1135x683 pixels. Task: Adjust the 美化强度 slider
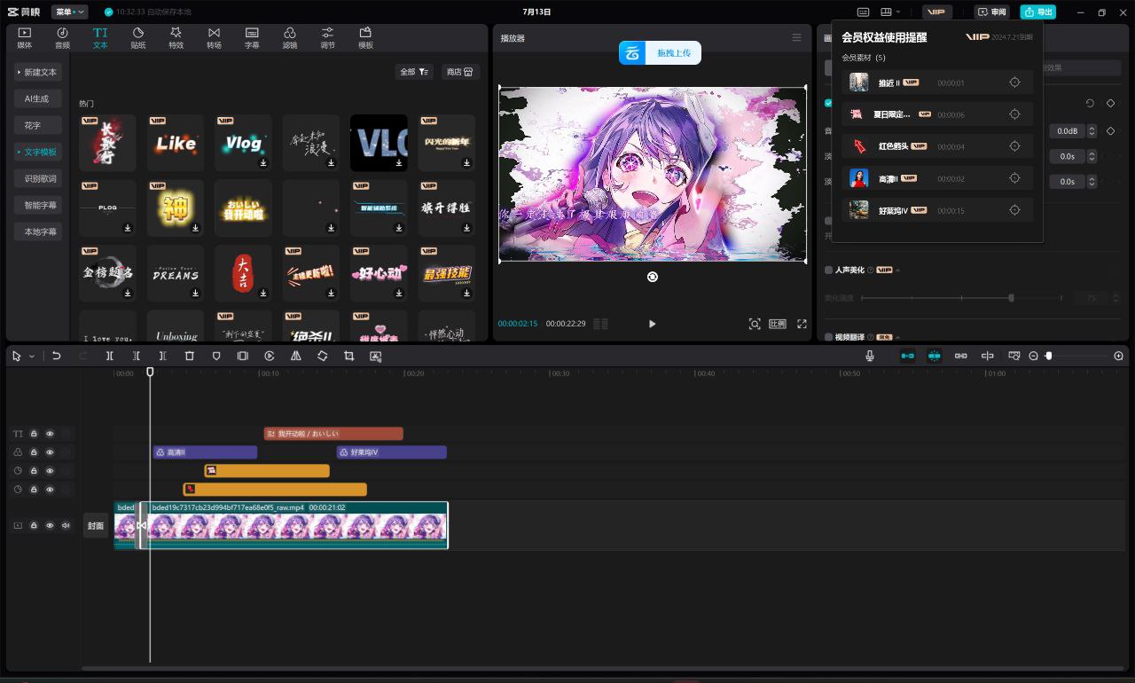tap(1011, 298)
